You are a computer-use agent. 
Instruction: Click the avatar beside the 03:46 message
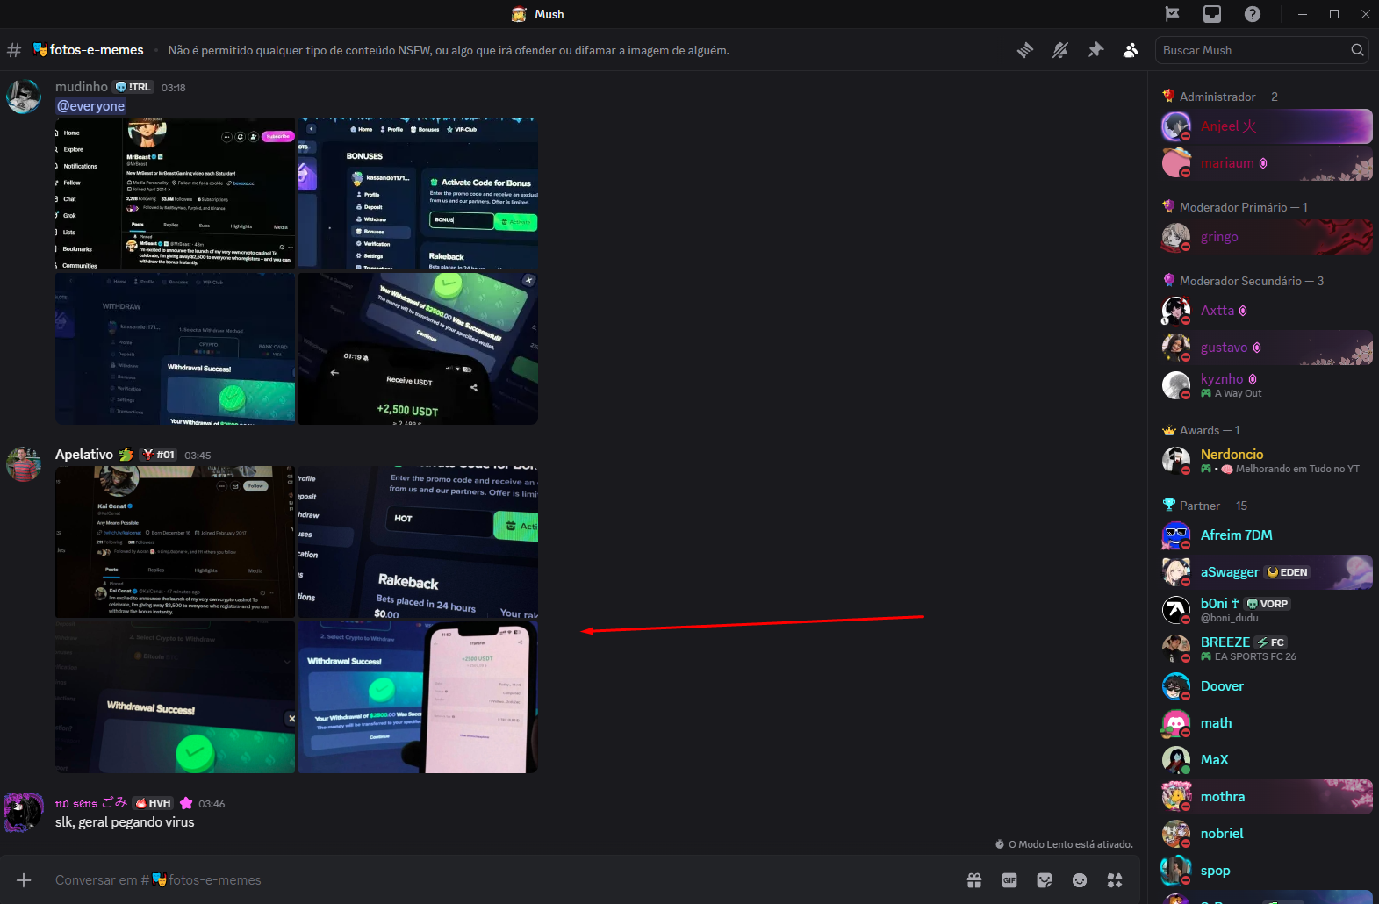[x=24, y=813]
